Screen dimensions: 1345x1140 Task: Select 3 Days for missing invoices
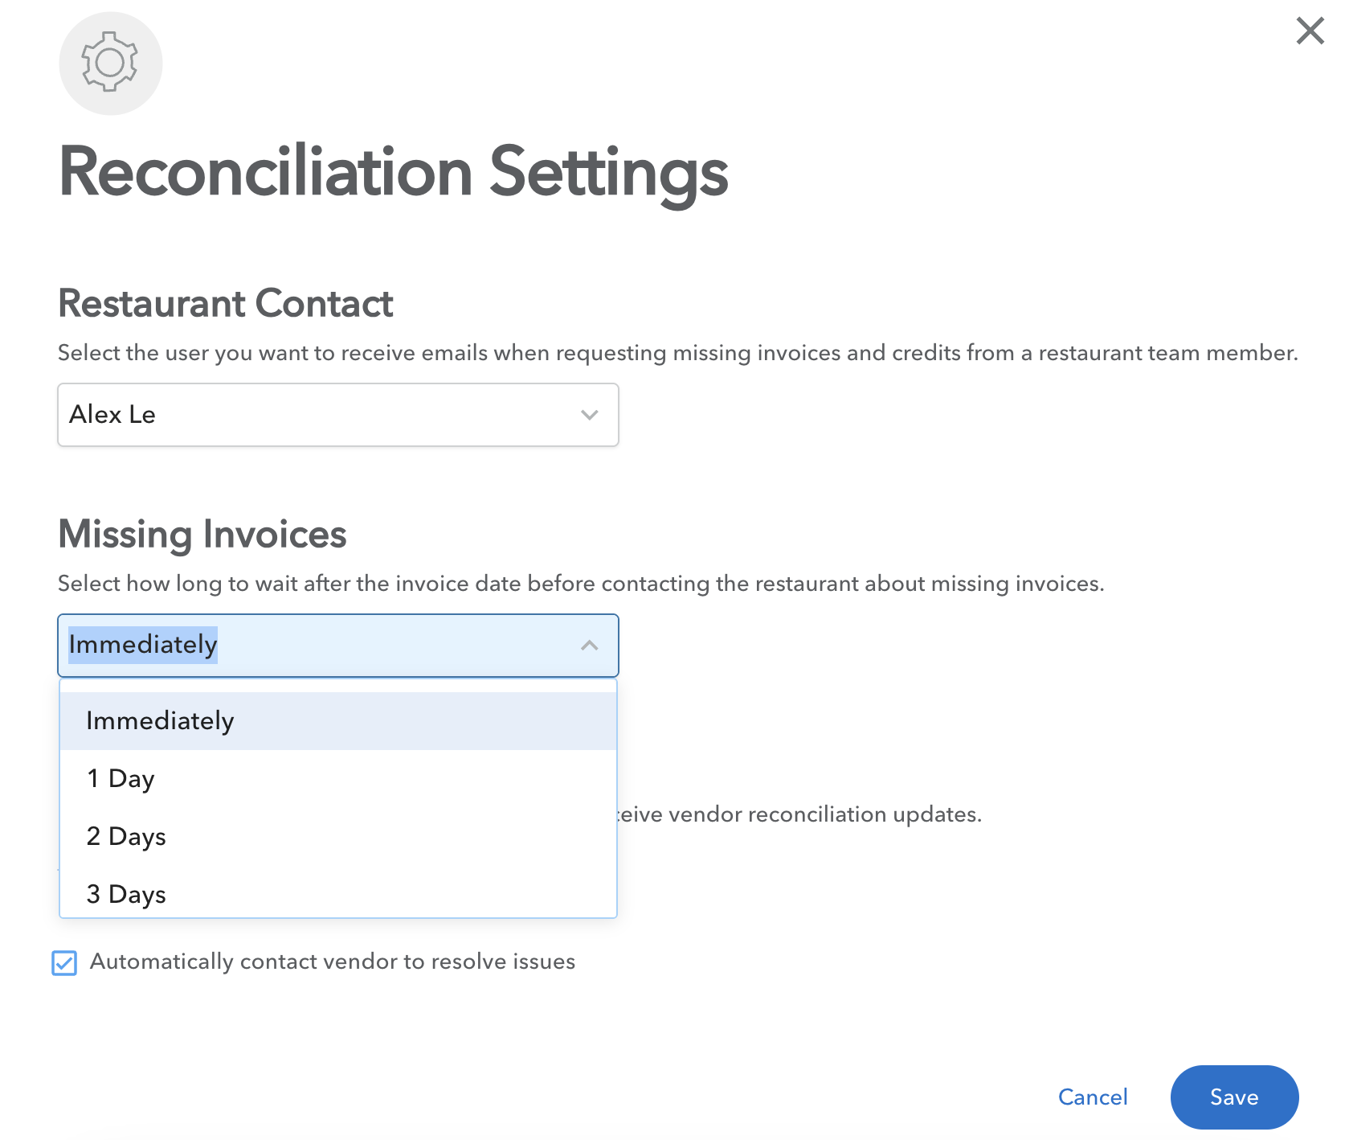(x=125, y=894)
